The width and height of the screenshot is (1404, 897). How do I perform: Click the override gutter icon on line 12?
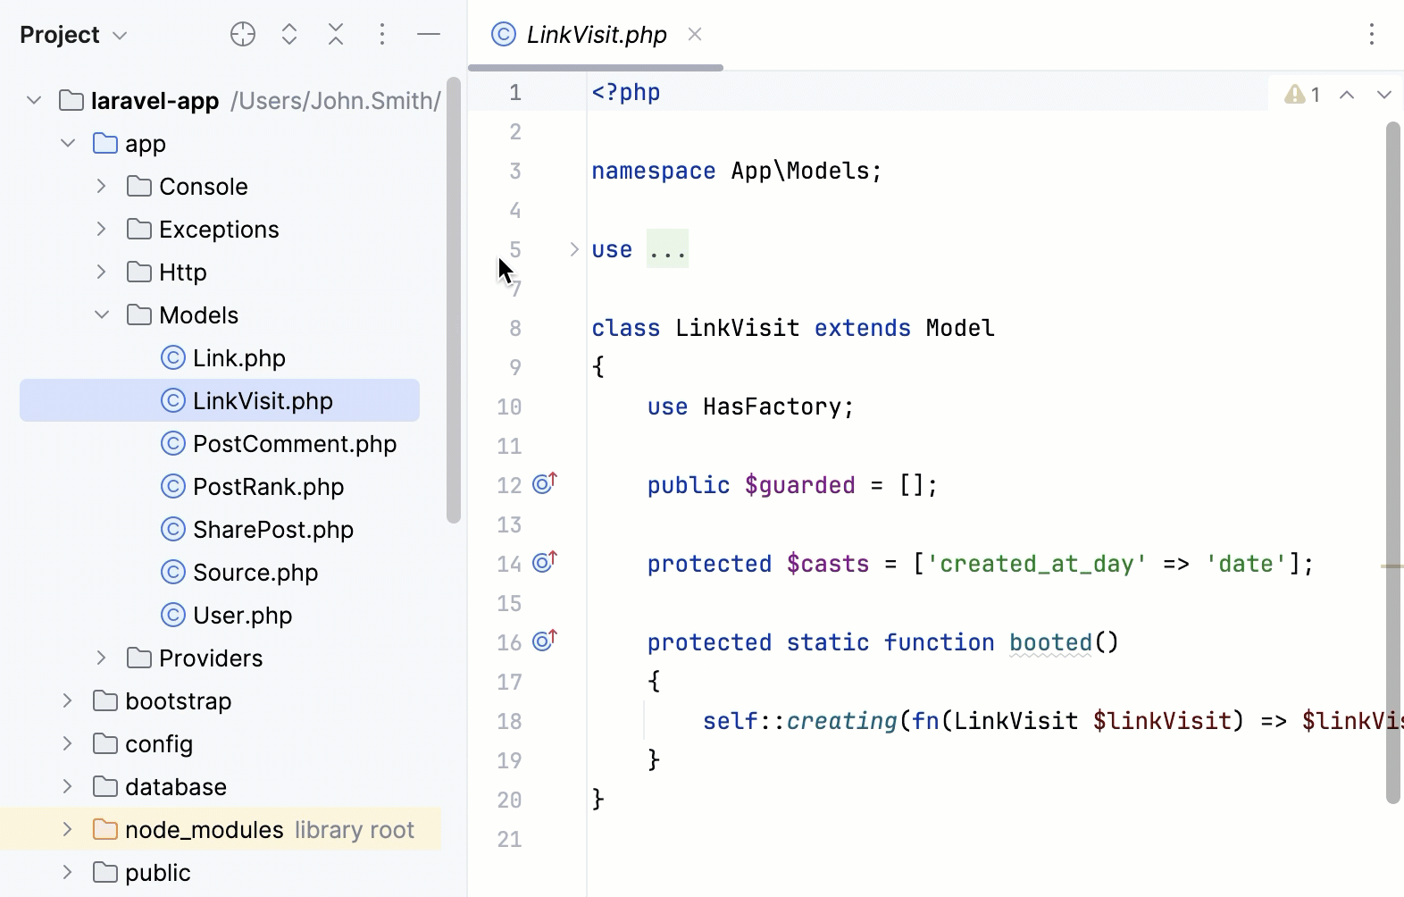tap(544, 484)
